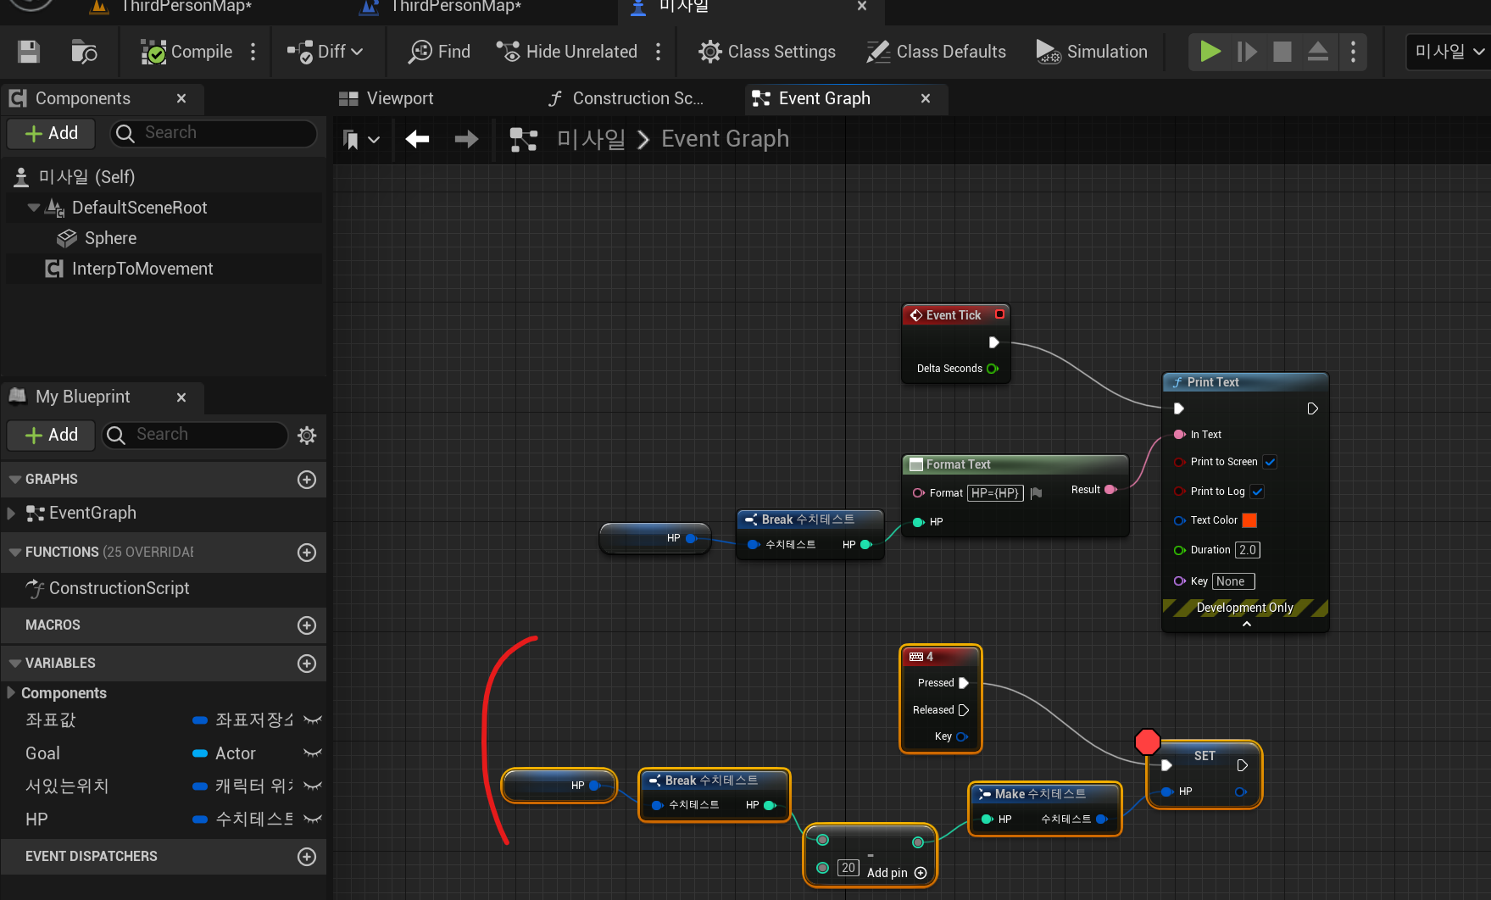Add a new function with plus icon
The width and height of the screenshot is (1491, 900).
click(x=307, y=553)
